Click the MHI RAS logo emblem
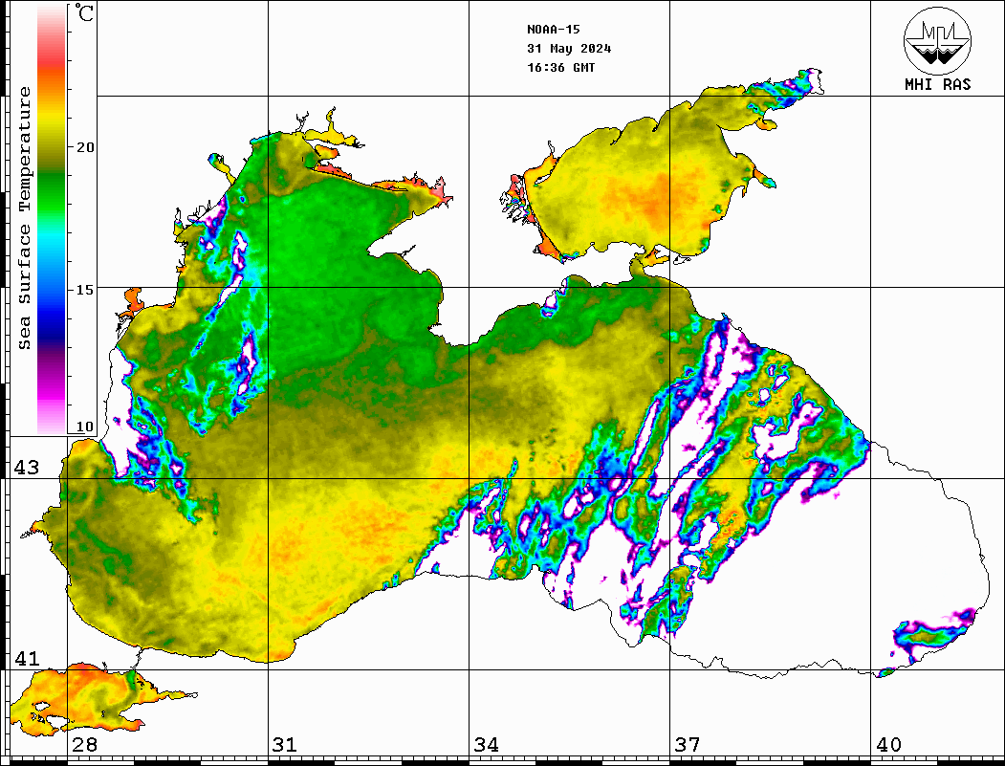 (937, 40)
